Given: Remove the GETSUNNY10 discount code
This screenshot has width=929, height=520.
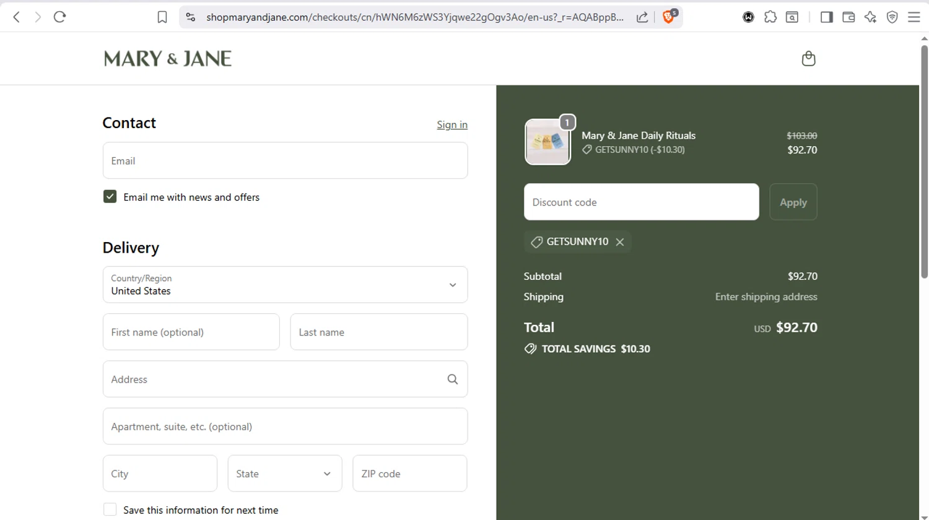Looking at the screenshot, I should (x=620, y=242).
